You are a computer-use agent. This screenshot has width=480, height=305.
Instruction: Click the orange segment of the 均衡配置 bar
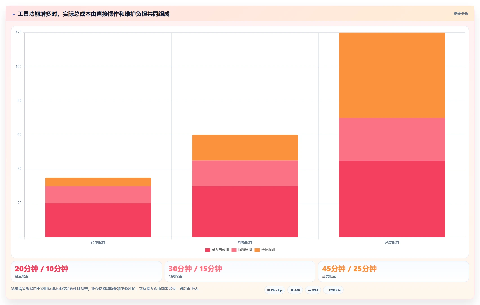tap(245, 148)
